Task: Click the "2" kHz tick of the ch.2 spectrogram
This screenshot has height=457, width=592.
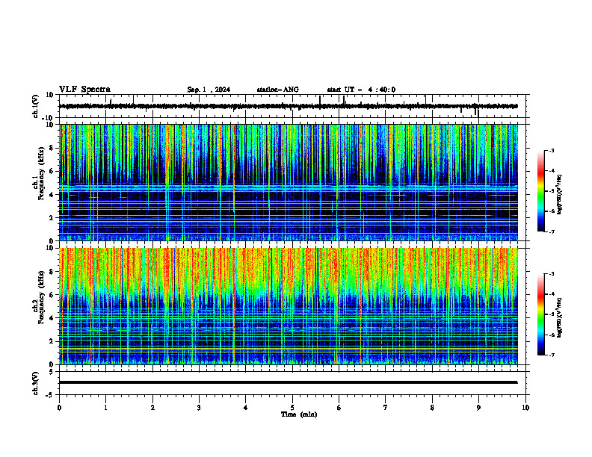Action: pos(52,341)
